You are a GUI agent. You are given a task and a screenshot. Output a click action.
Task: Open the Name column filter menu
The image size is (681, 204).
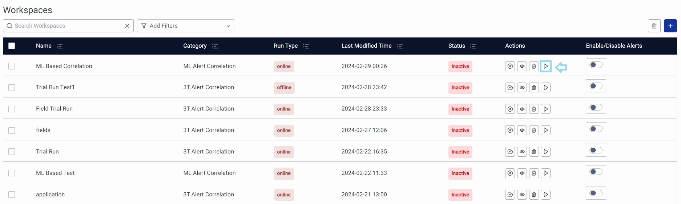[x=60, y=46]
